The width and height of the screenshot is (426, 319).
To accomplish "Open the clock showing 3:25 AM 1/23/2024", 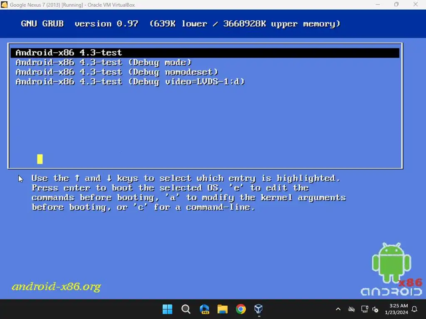I will click(x=396, y=309).
